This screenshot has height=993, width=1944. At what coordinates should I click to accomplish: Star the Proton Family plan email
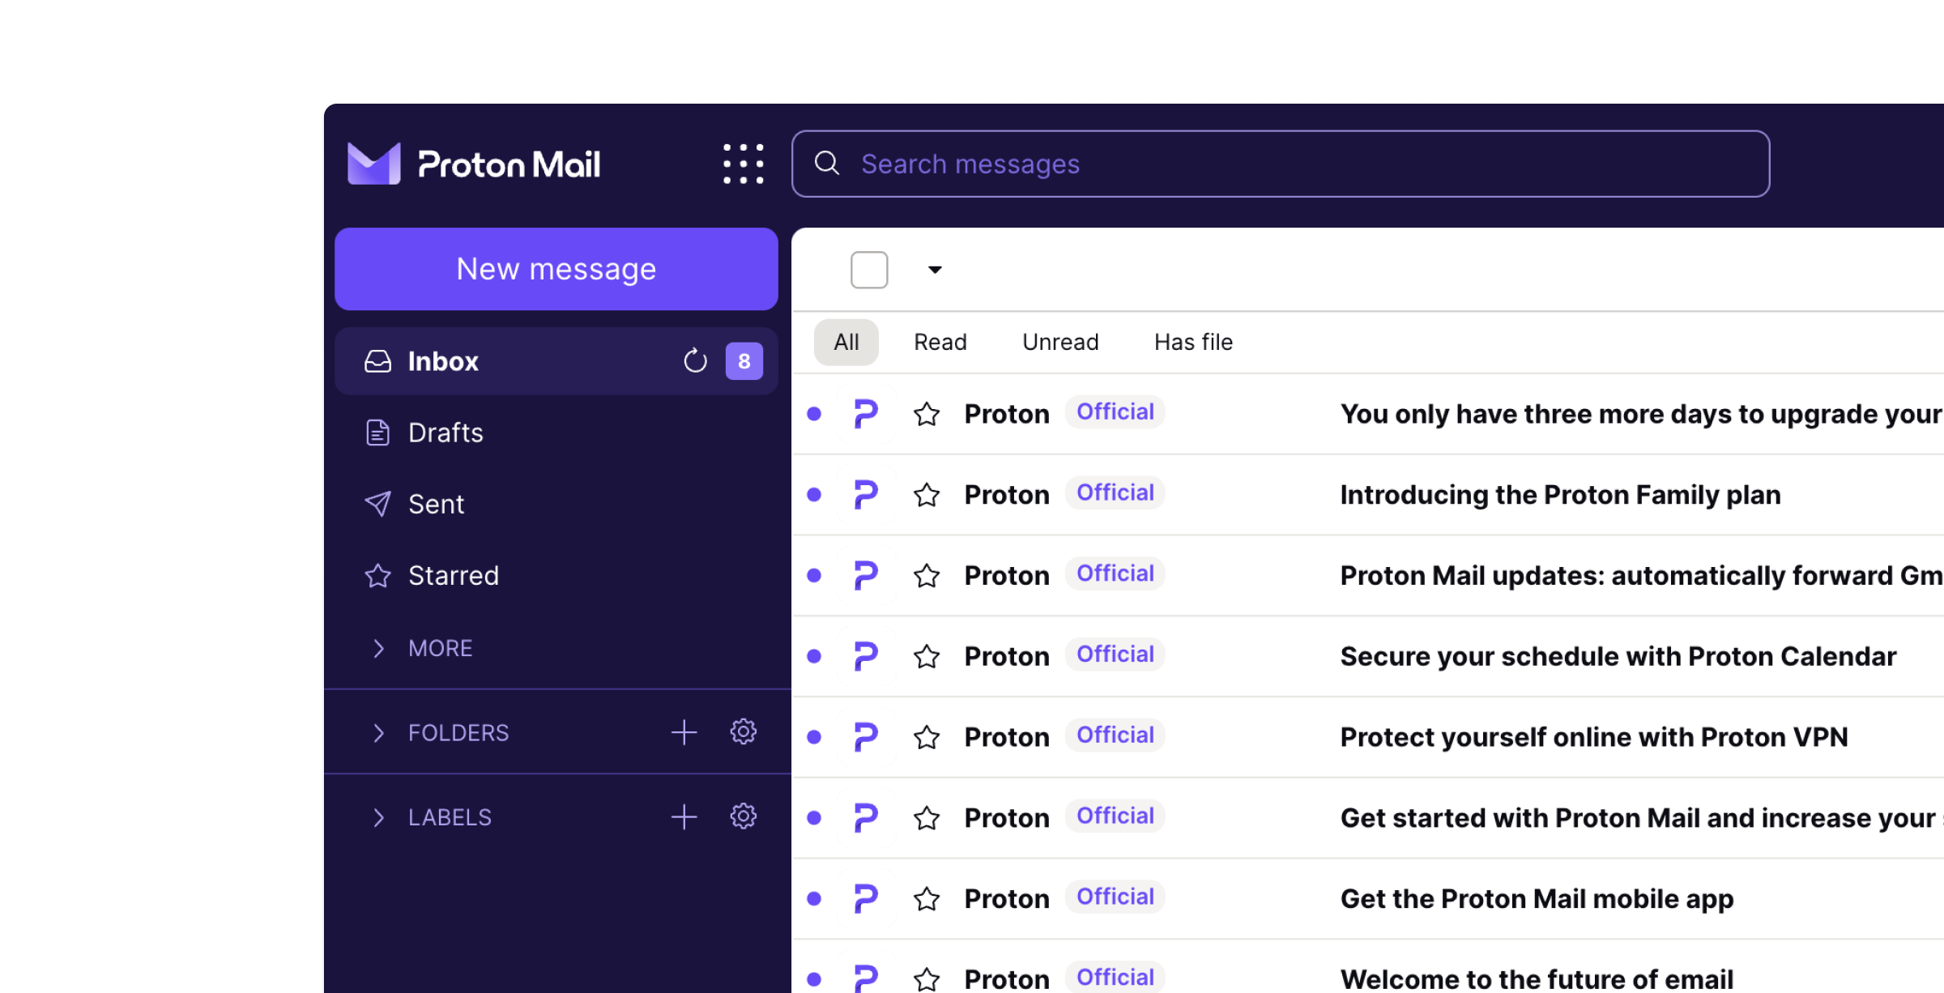coord(927,495)
